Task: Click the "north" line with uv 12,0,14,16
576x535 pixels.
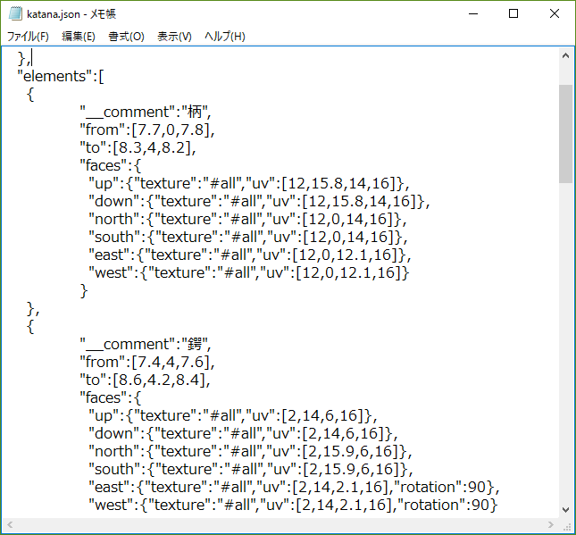Action: (247, 219)
